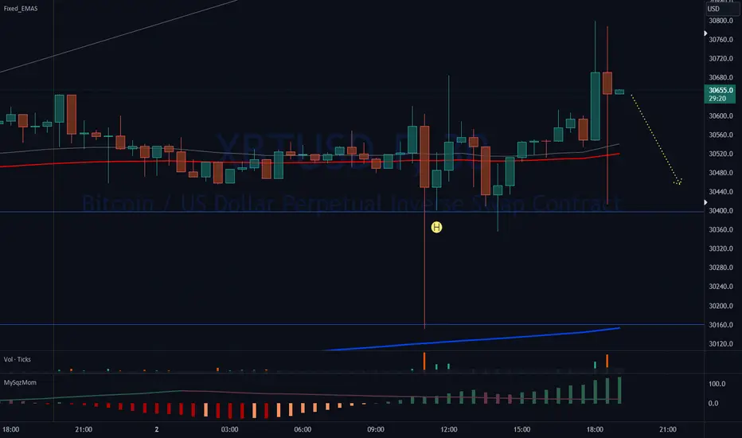Click the 30320.0 price scale label
742x438 pixels.
pos(721,248)
